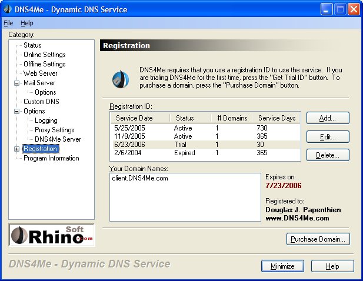Click the 730 service days value
This screenshot has height=281, width=363.
(262, 128)
